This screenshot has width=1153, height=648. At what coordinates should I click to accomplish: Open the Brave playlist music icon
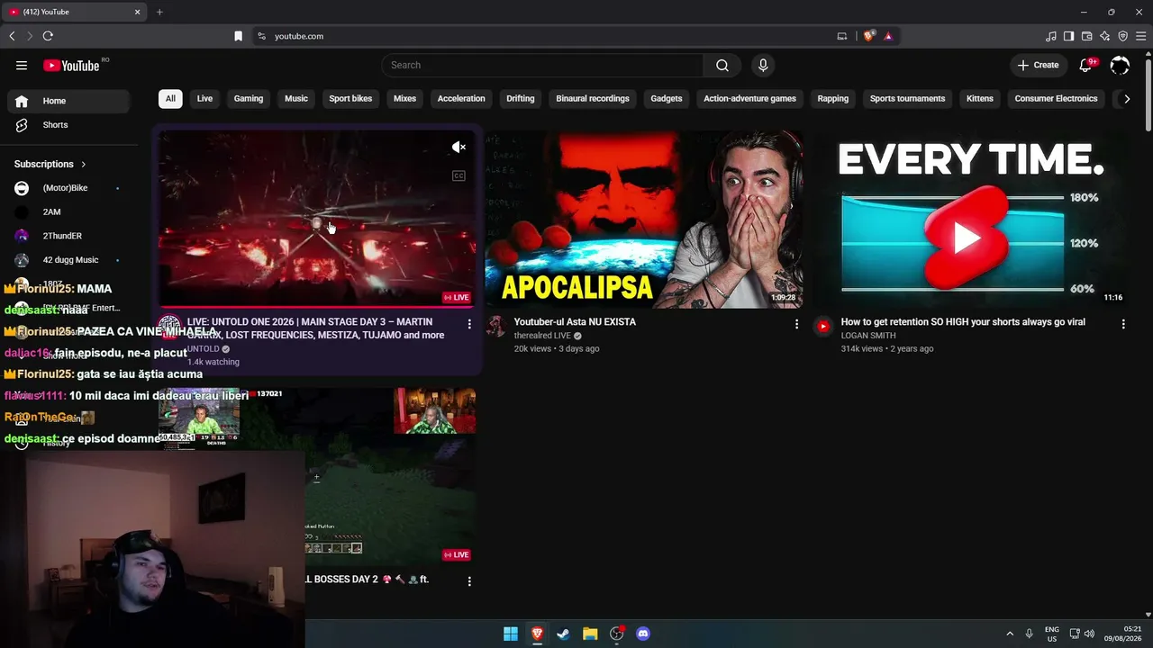coord(1051,36)
